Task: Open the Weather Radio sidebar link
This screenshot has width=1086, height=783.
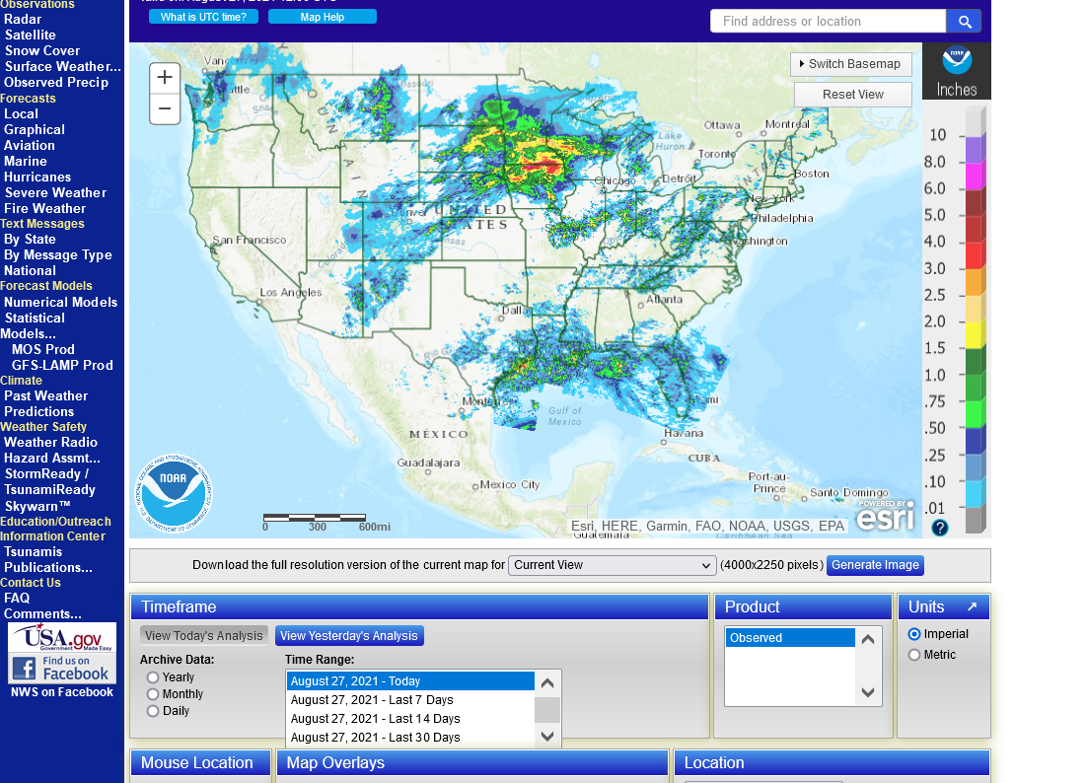Action: [50, 443]
